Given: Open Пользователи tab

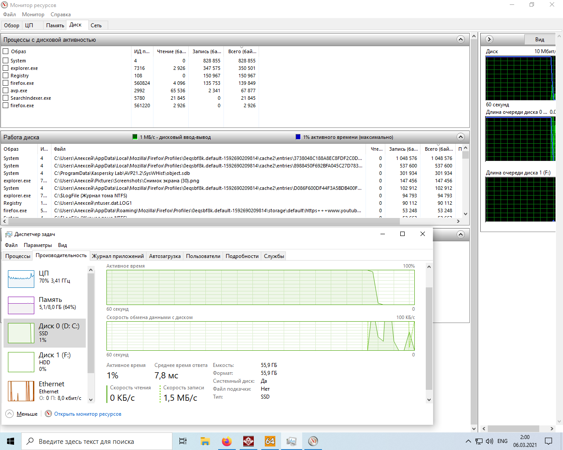Looking at the screenshot, I should (203, 256).
